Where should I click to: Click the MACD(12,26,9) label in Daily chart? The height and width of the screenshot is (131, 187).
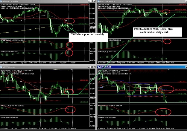coord(12,106)
